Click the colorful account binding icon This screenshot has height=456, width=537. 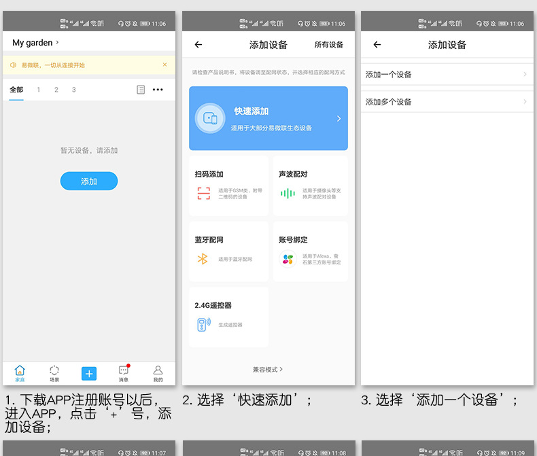coord(288,259)
